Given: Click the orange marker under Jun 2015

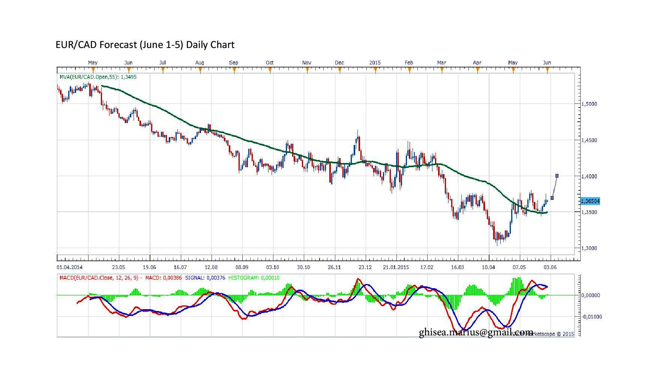Looking at the screenshot, I should 548,69.
